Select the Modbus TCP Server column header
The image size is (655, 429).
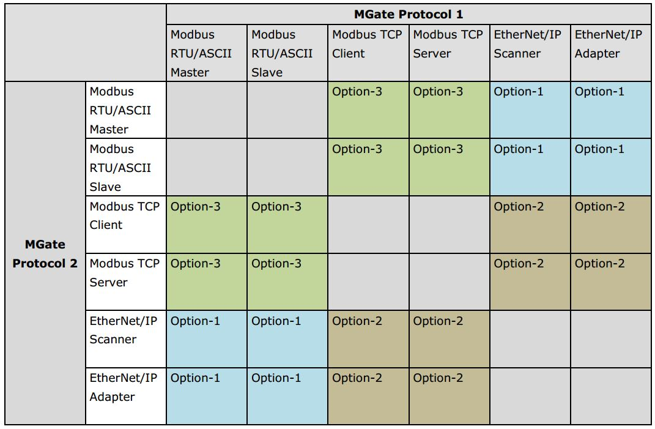coord(448,44)
